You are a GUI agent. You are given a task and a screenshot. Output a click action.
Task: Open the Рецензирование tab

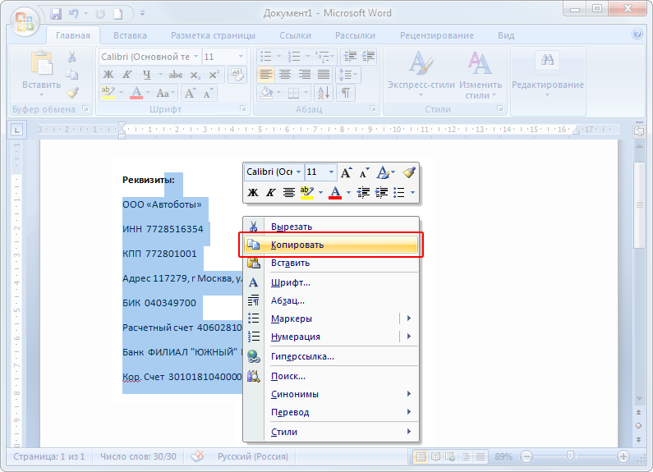pos(436,35)
